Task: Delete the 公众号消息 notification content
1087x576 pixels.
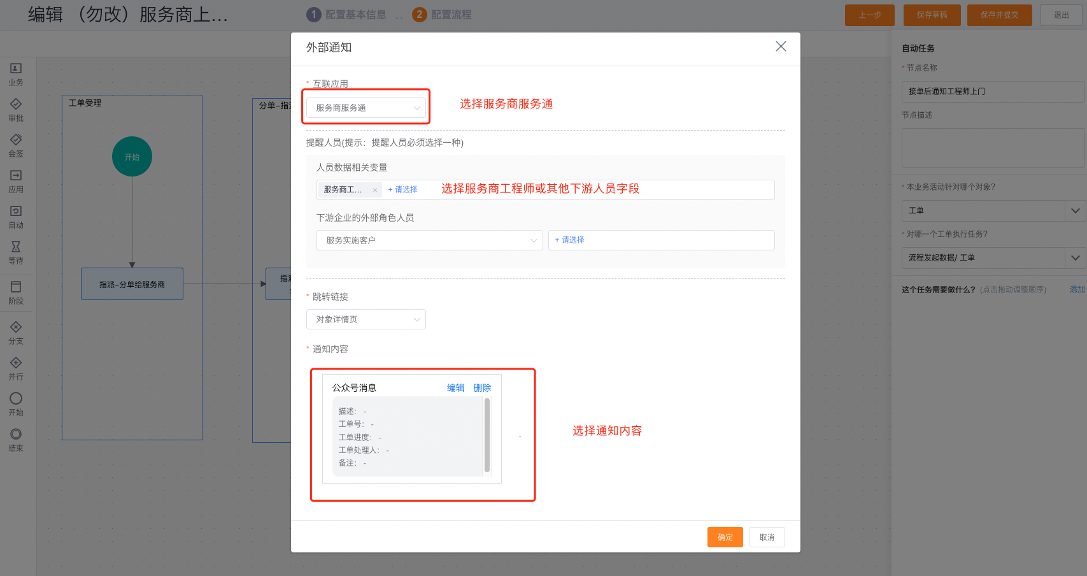Action: [x=483, y=388]
